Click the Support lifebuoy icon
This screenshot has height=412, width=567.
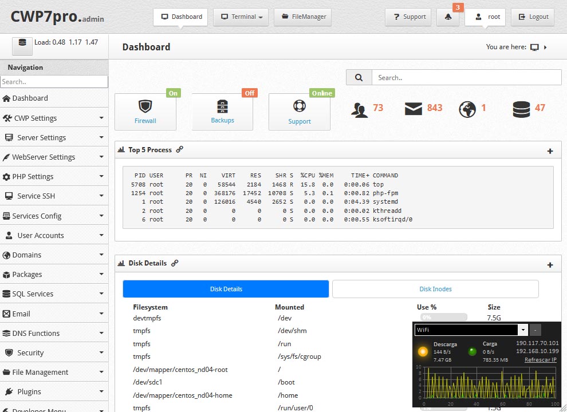pos(300,106)
